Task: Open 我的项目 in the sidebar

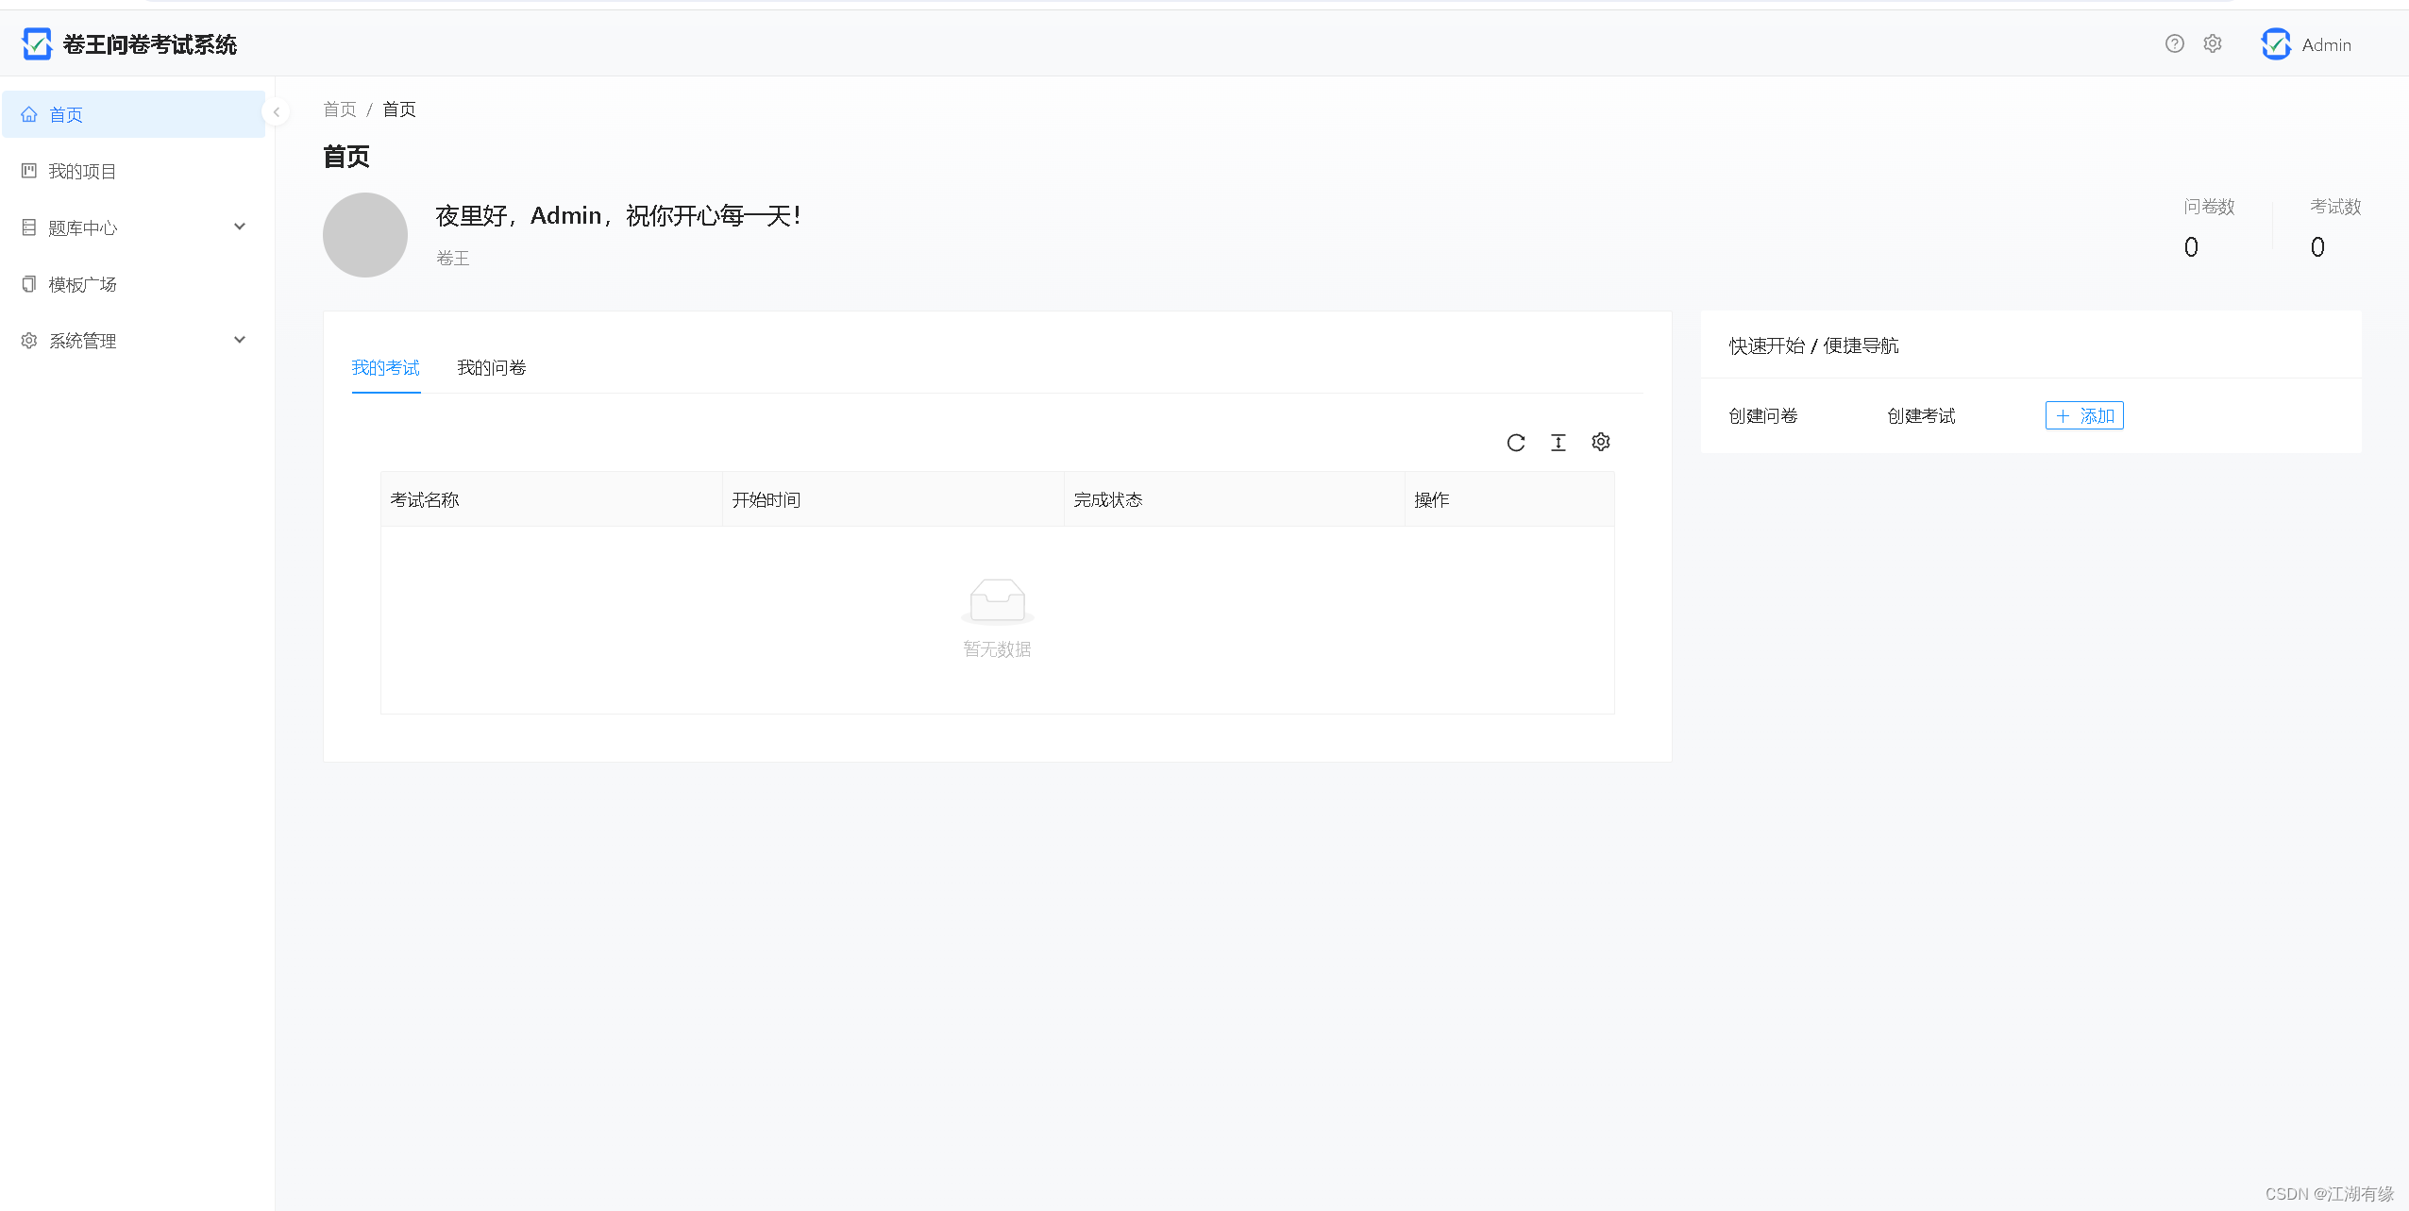Action: [x=82, y=171]
